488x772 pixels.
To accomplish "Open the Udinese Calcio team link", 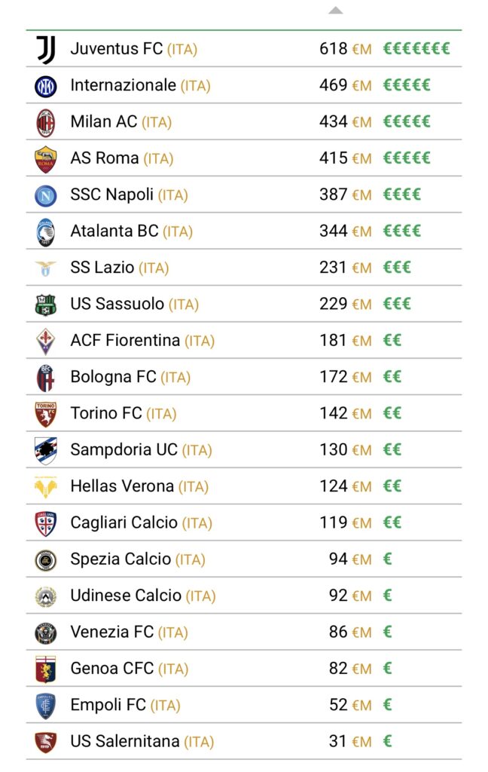I will click(x=126, y=596).
